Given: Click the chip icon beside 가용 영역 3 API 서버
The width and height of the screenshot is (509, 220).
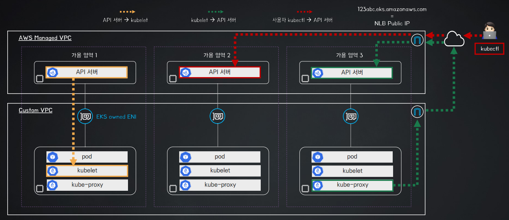Looking at the screenshot, I should (x=305, y=79).
